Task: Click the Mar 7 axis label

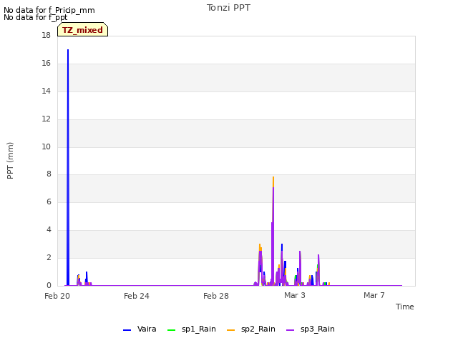Action: pos(374,295)
